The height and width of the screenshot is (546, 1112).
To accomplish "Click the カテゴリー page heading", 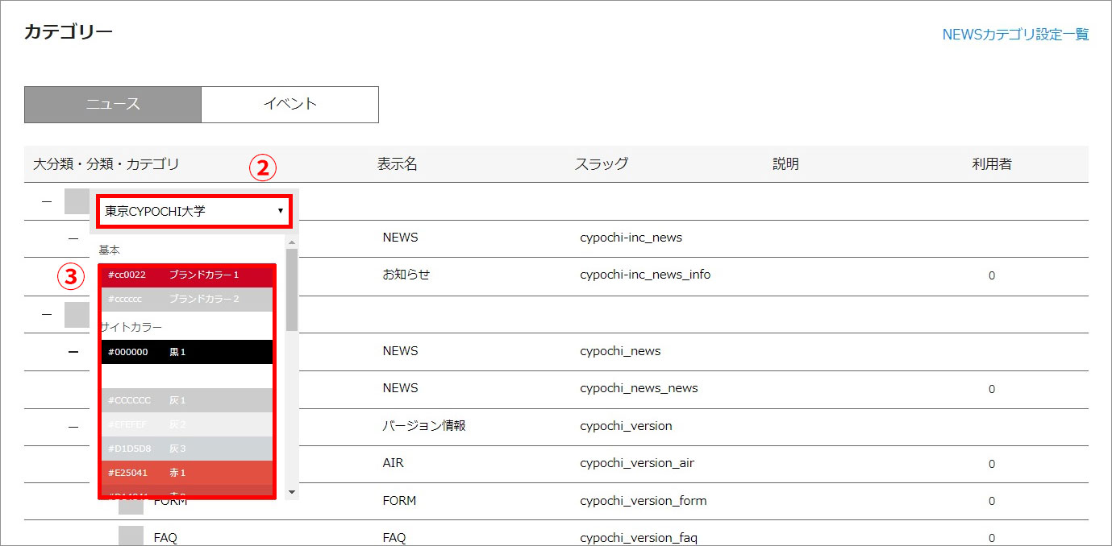I will pos(69,31).
